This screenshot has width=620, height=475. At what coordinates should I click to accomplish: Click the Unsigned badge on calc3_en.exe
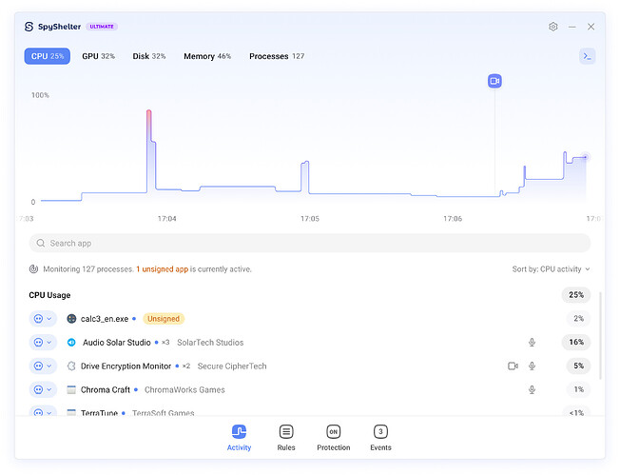[164, 319]
